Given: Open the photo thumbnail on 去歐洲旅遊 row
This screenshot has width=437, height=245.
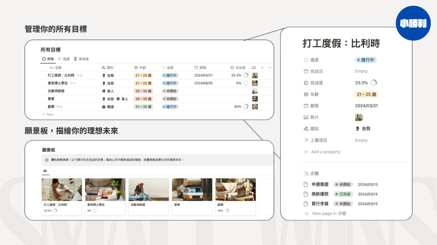Looking at the screenshot, I should pyautogui.click(x=255, y=91).
